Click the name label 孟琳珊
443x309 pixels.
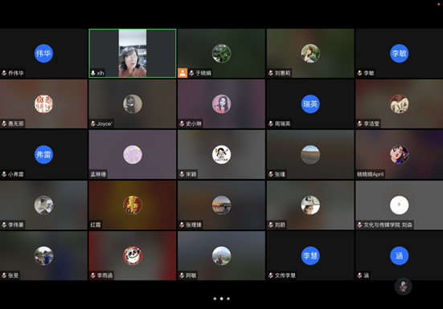(98, 174)
